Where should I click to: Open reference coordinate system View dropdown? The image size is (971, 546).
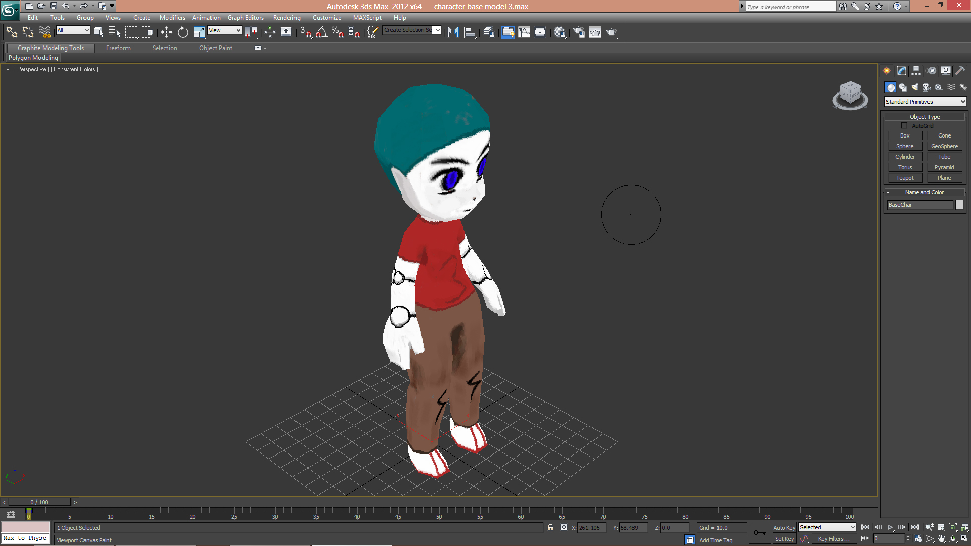click(x=225, y=30)
